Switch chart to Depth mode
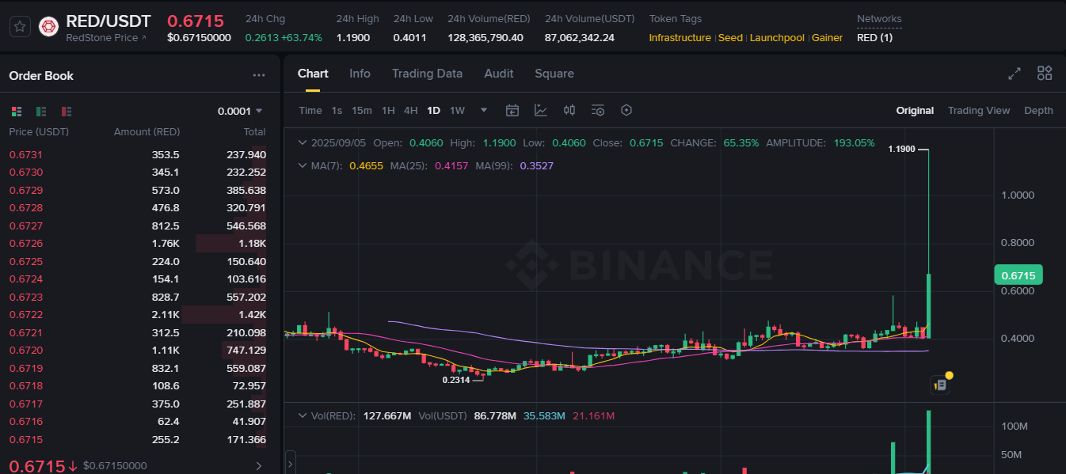The height and width of the screenshot is (474, 1066). click(x=1038, y=110)
